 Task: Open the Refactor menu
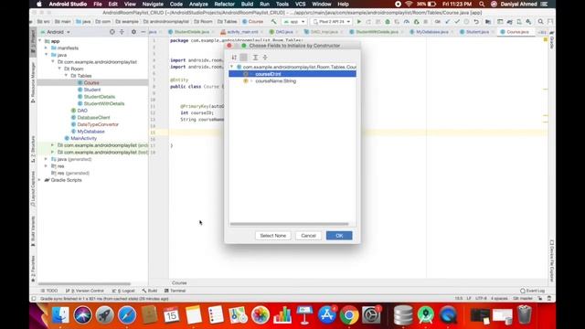(224, 4)
